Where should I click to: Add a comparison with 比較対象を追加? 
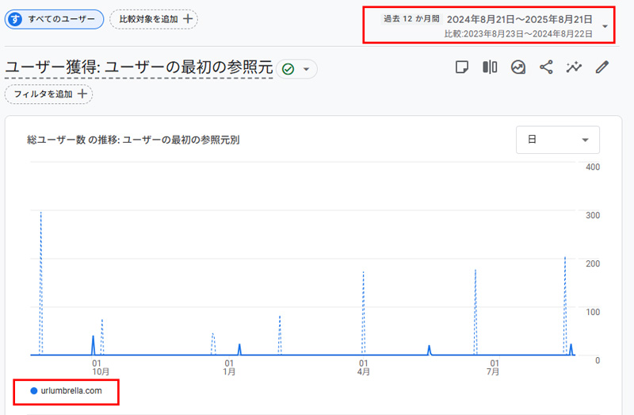[154, 19]
